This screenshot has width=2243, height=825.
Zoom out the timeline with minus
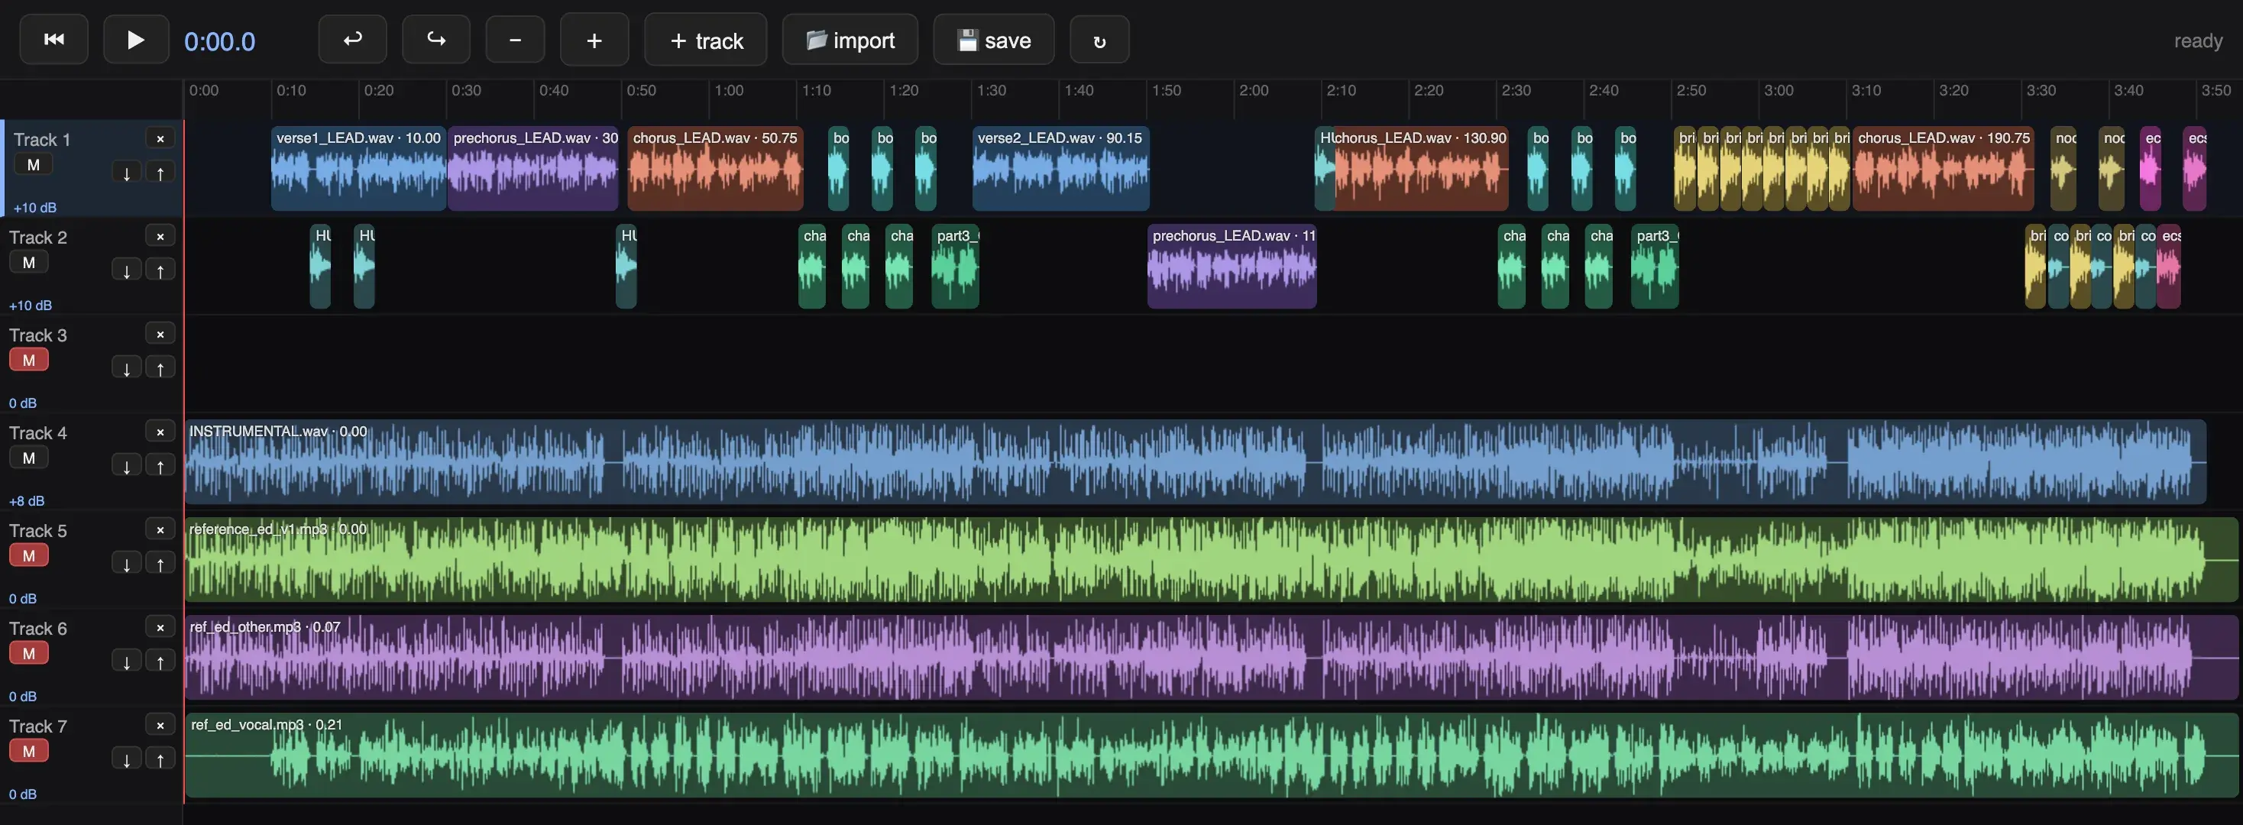pyautogui.click(x=516, y=39)
